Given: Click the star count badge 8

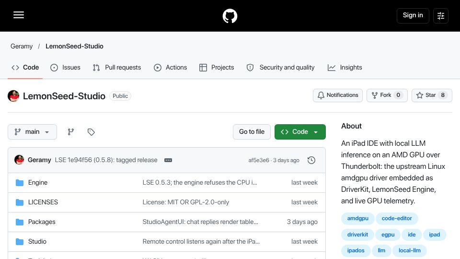Looking at the screenshot, I should (443, 95).
